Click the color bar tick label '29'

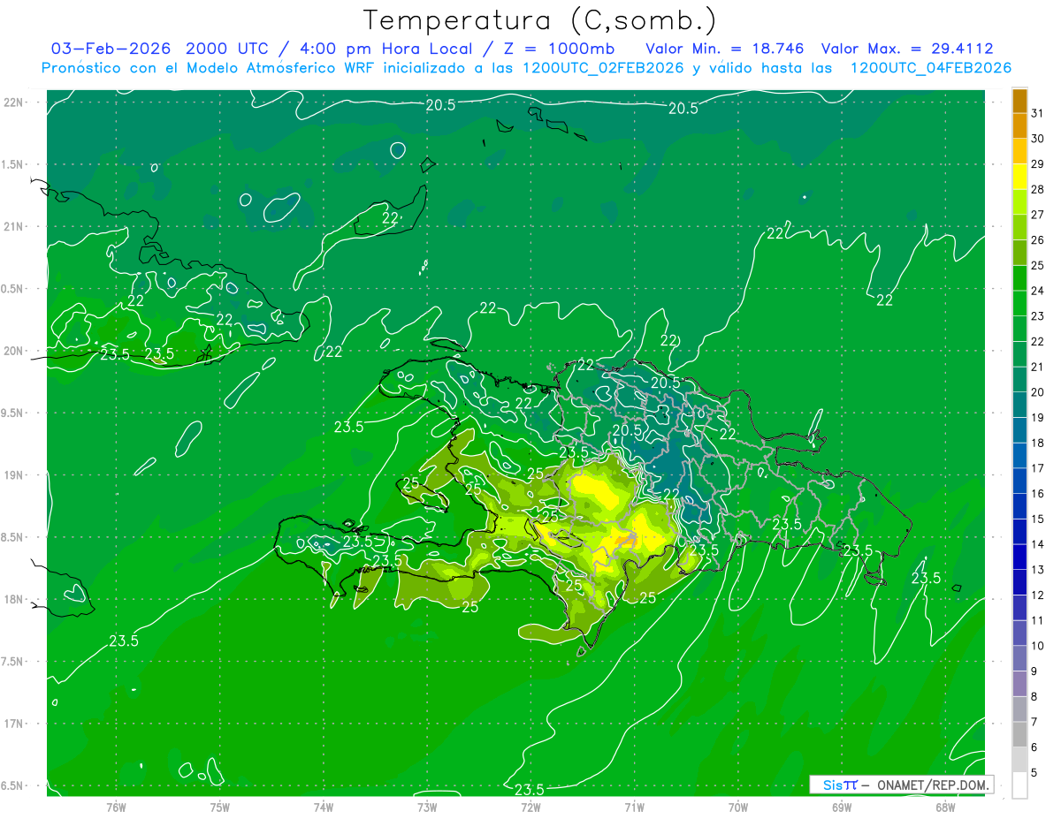(1038, 164)
